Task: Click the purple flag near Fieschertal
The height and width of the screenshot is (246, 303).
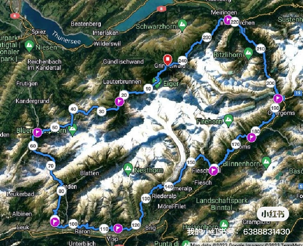Action: point(213,171)
